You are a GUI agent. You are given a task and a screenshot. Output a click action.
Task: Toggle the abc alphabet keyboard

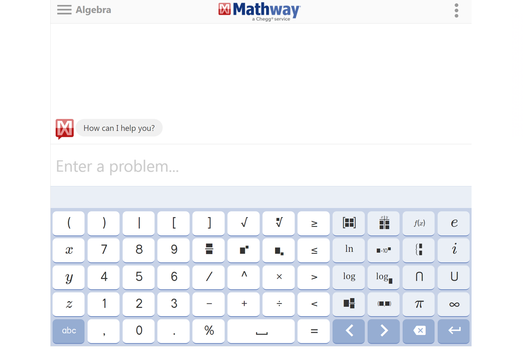point(68,331)
